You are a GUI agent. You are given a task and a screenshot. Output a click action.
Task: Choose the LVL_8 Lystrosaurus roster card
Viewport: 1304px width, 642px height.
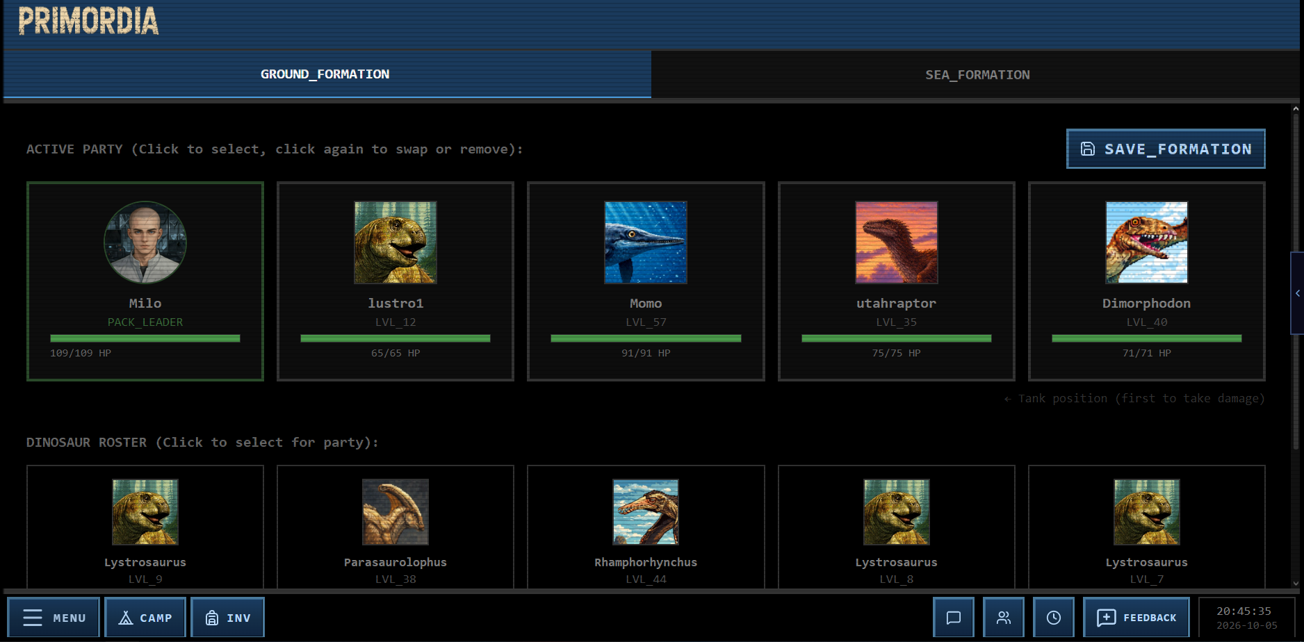coord(897,528)
